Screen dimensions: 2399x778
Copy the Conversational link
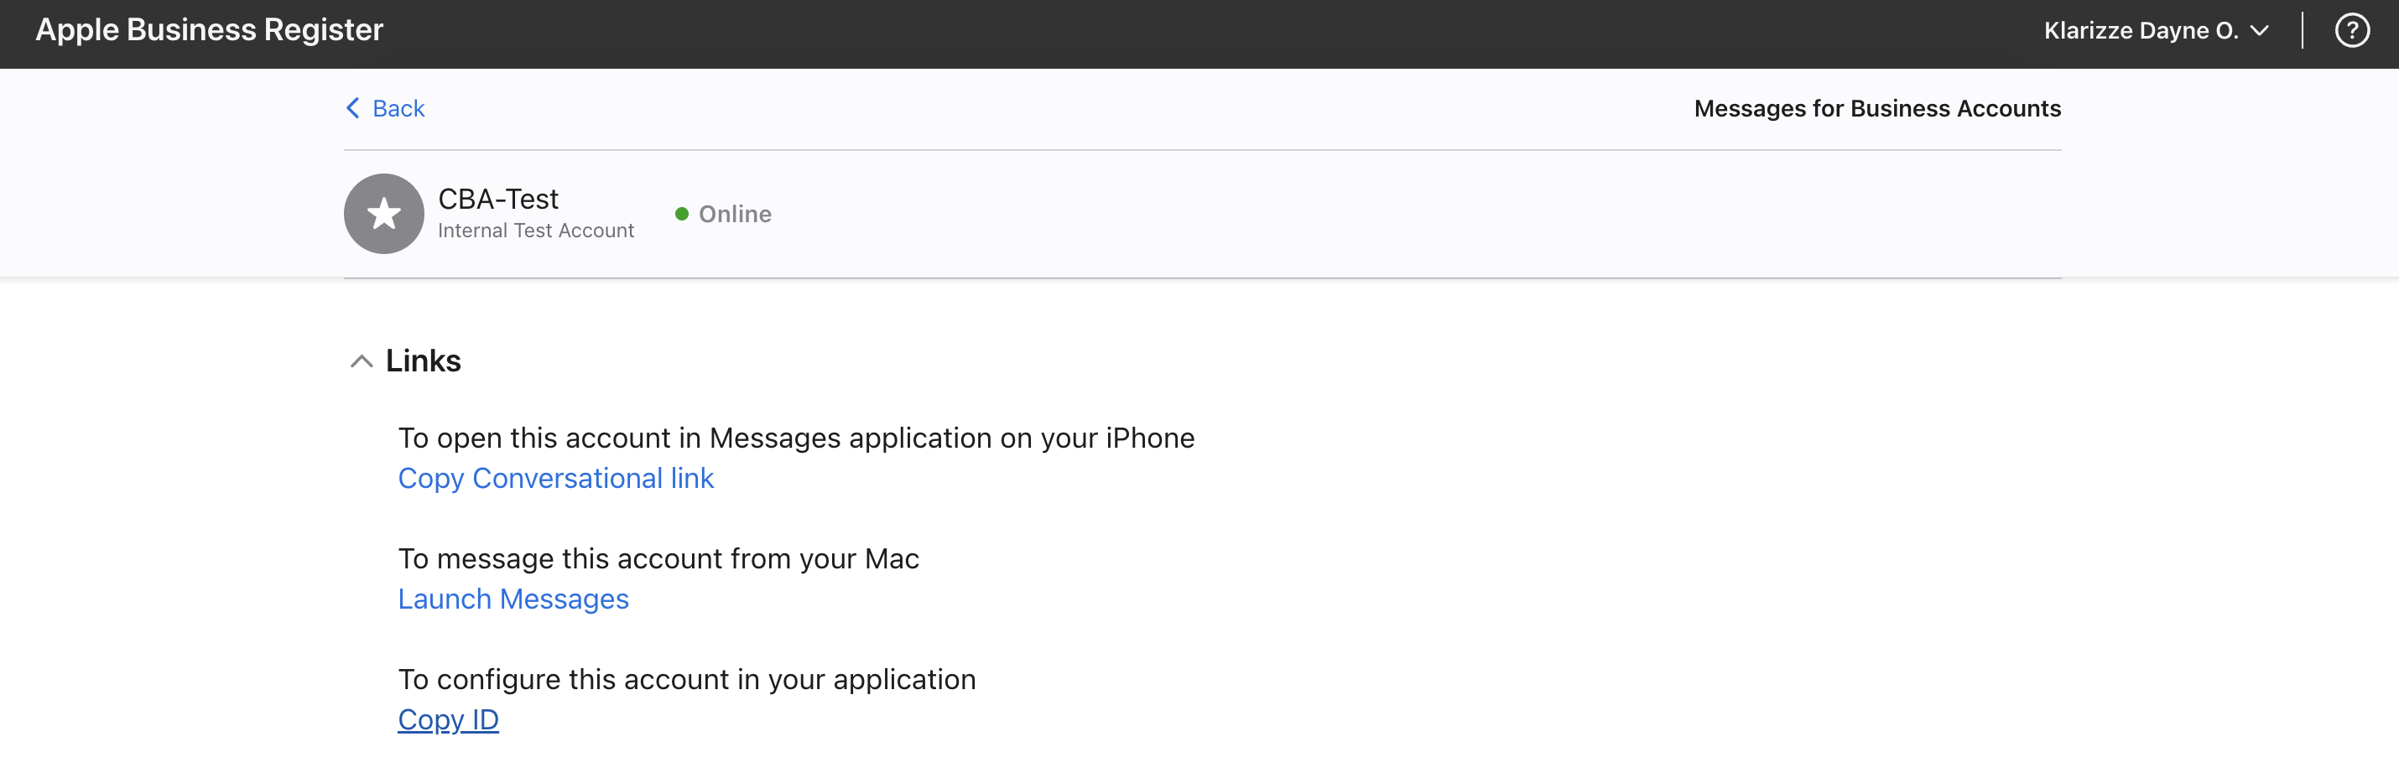(x=556, y=479)
